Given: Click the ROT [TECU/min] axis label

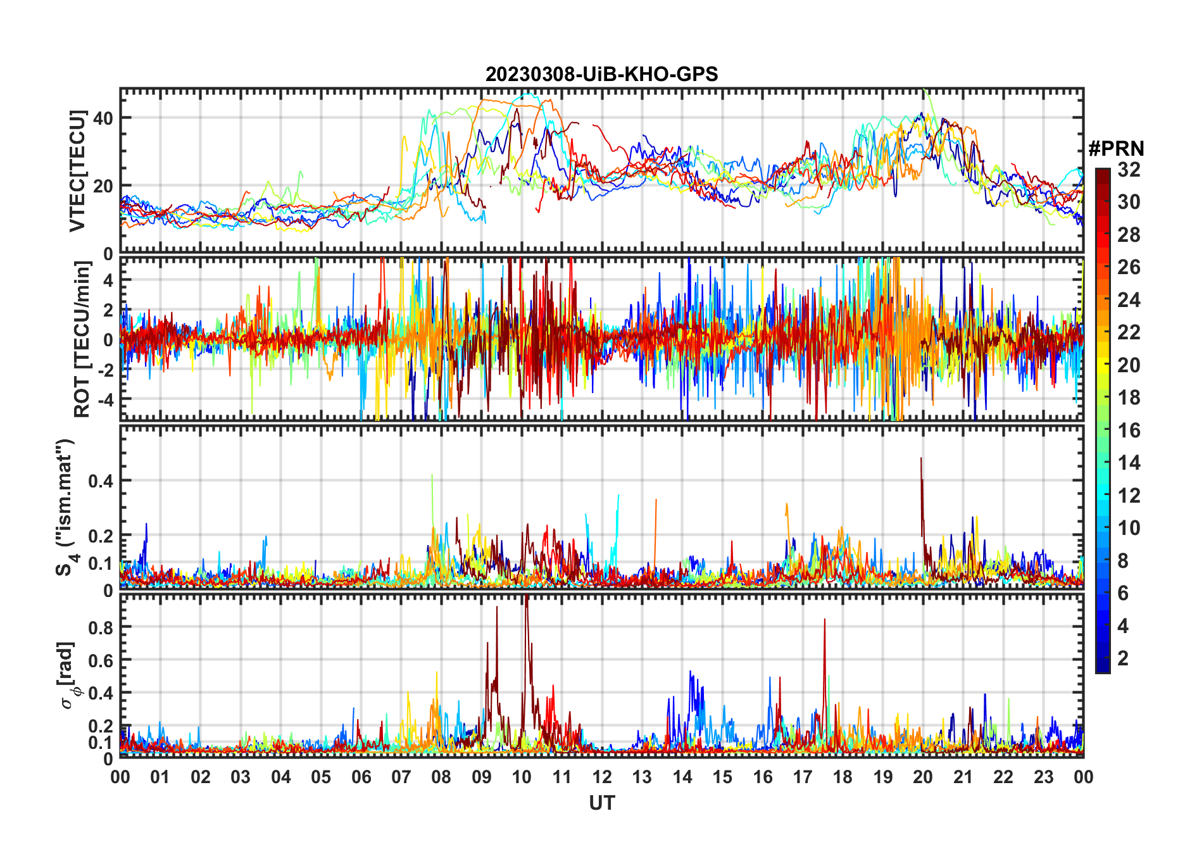Looking at the screenshot, I should tap(82, 339).
